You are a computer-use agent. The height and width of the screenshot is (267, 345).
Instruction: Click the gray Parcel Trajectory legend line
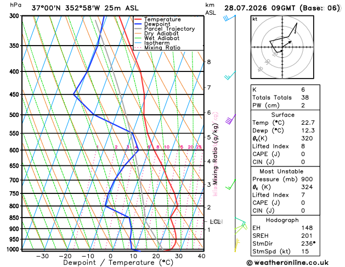[x=138, y=29]
